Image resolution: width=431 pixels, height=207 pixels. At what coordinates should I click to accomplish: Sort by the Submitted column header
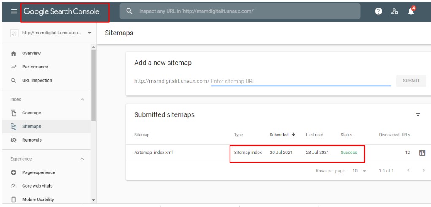pyautogui.click(x=282, y=135)
